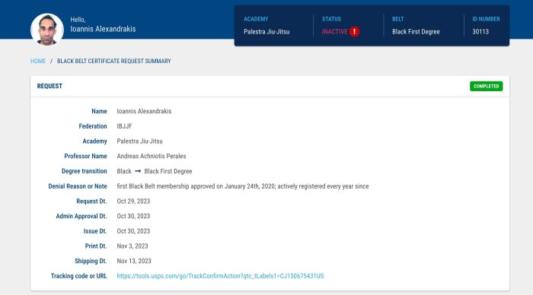The width and height of the screenshot is (533, 295).
Task: Click the degree transition arrow icon
Action: coord(138,171)
